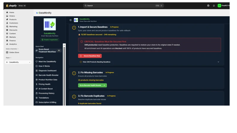Click the navigation panel scrollbar up arrow

(x=64, y=45)
